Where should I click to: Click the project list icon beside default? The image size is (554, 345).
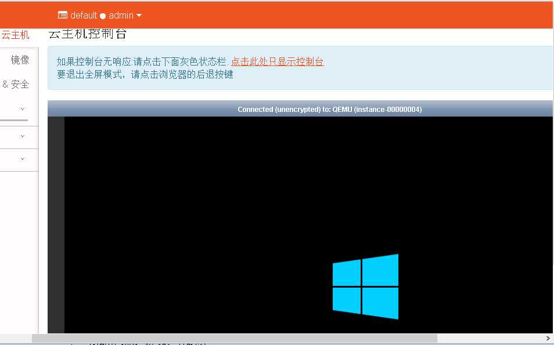coord(63,15)
